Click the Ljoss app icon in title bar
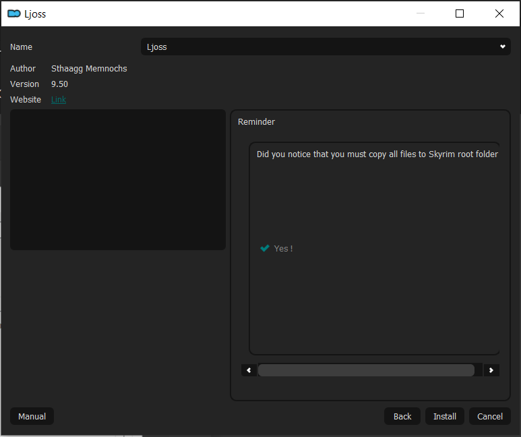 pos(14,13)
